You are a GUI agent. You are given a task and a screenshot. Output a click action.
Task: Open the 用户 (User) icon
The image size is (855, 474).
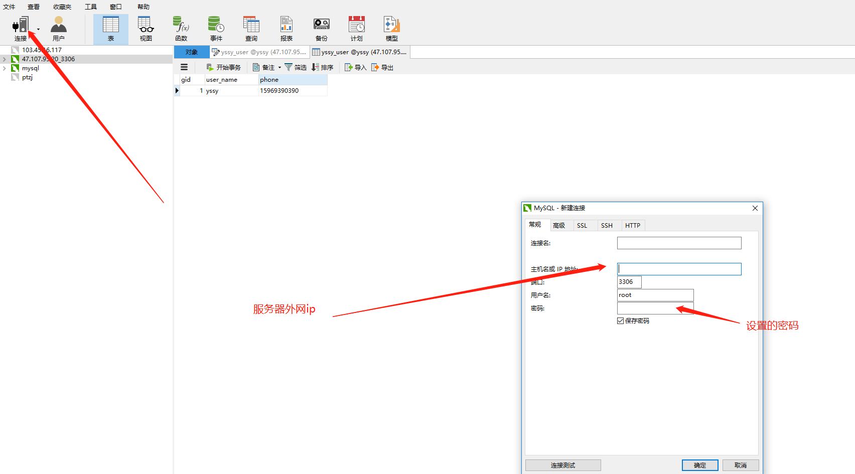59,29
